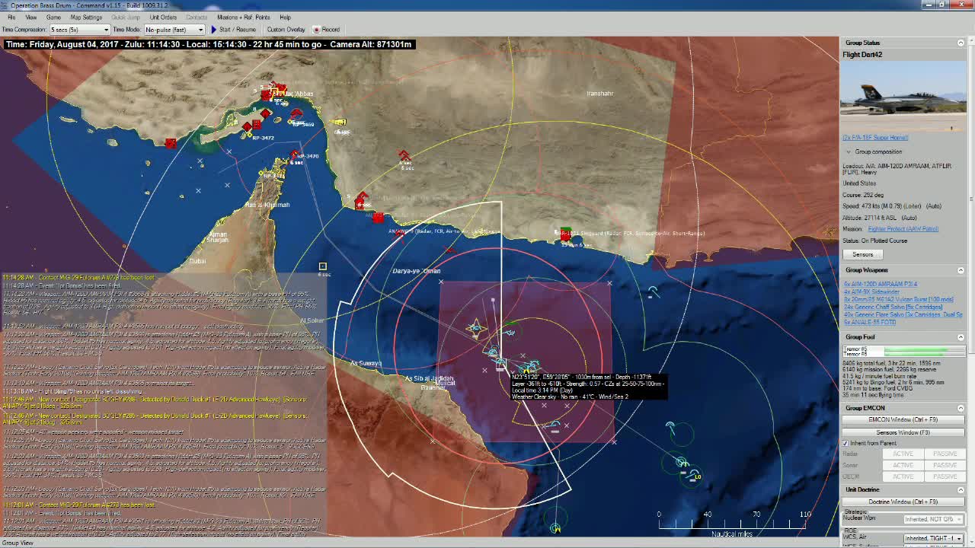Click the distance scale bar in nautical miles

[732, 524]
